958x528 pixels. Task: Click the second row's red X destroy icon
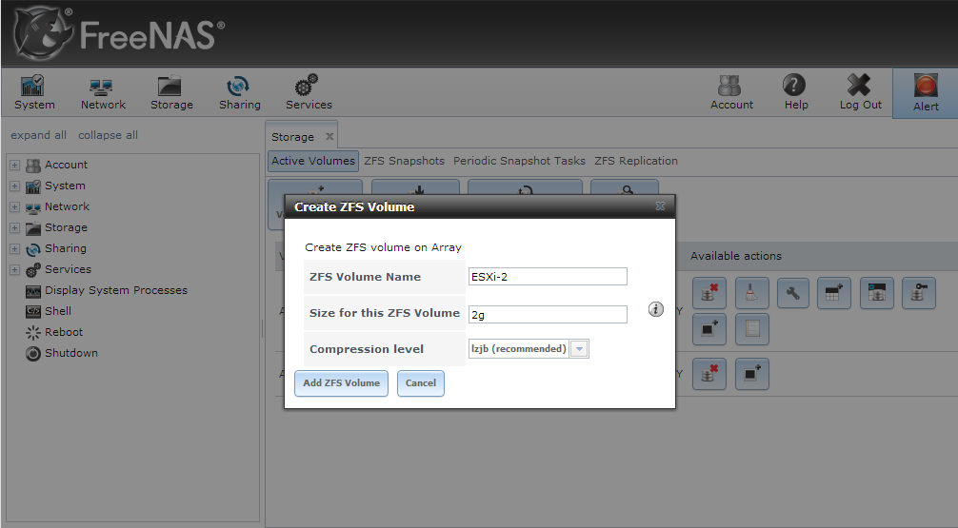[x=709, y=374]
